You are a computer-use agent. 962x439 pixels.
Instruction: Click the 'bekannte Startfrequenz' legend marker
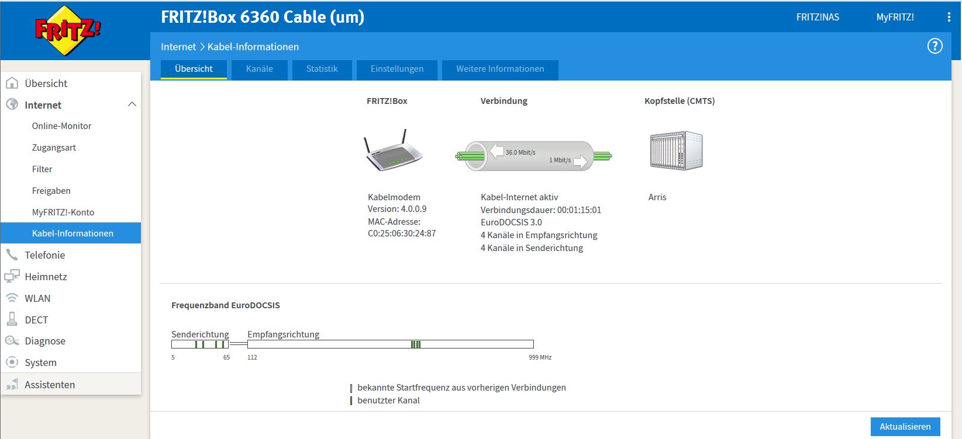tap(351, 388)
